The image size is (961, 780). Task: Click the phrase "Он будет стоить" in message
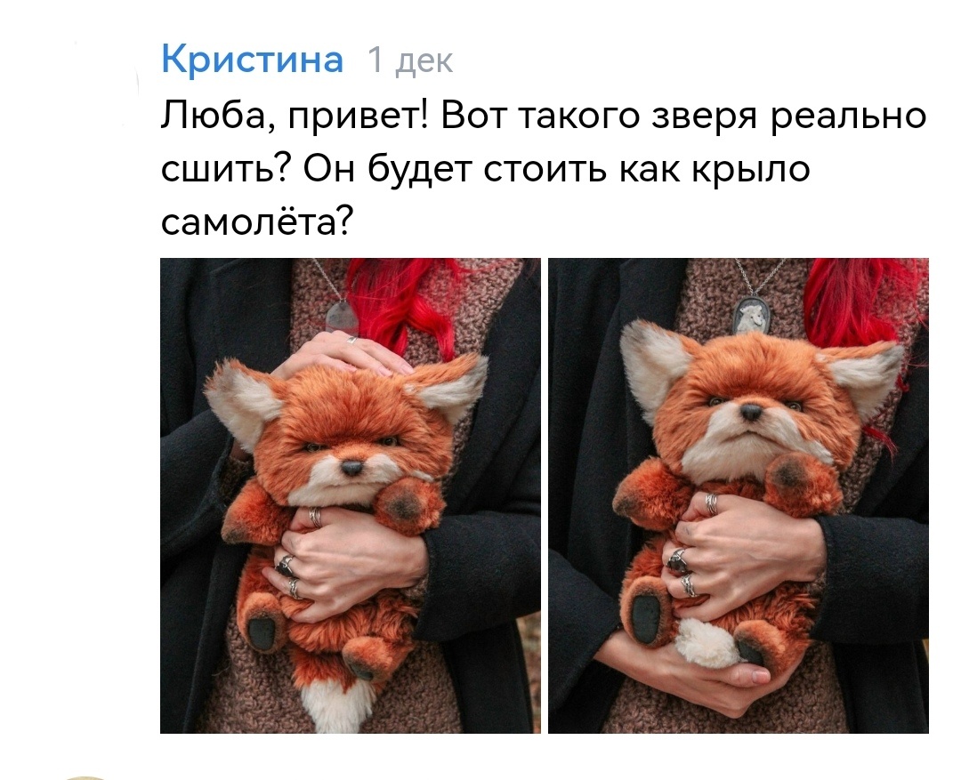point(456,168)
